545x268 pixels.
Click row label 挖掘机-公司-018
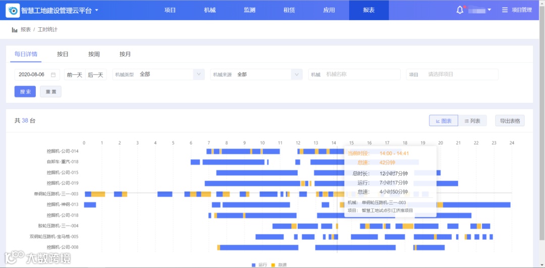tap(63, 215)
